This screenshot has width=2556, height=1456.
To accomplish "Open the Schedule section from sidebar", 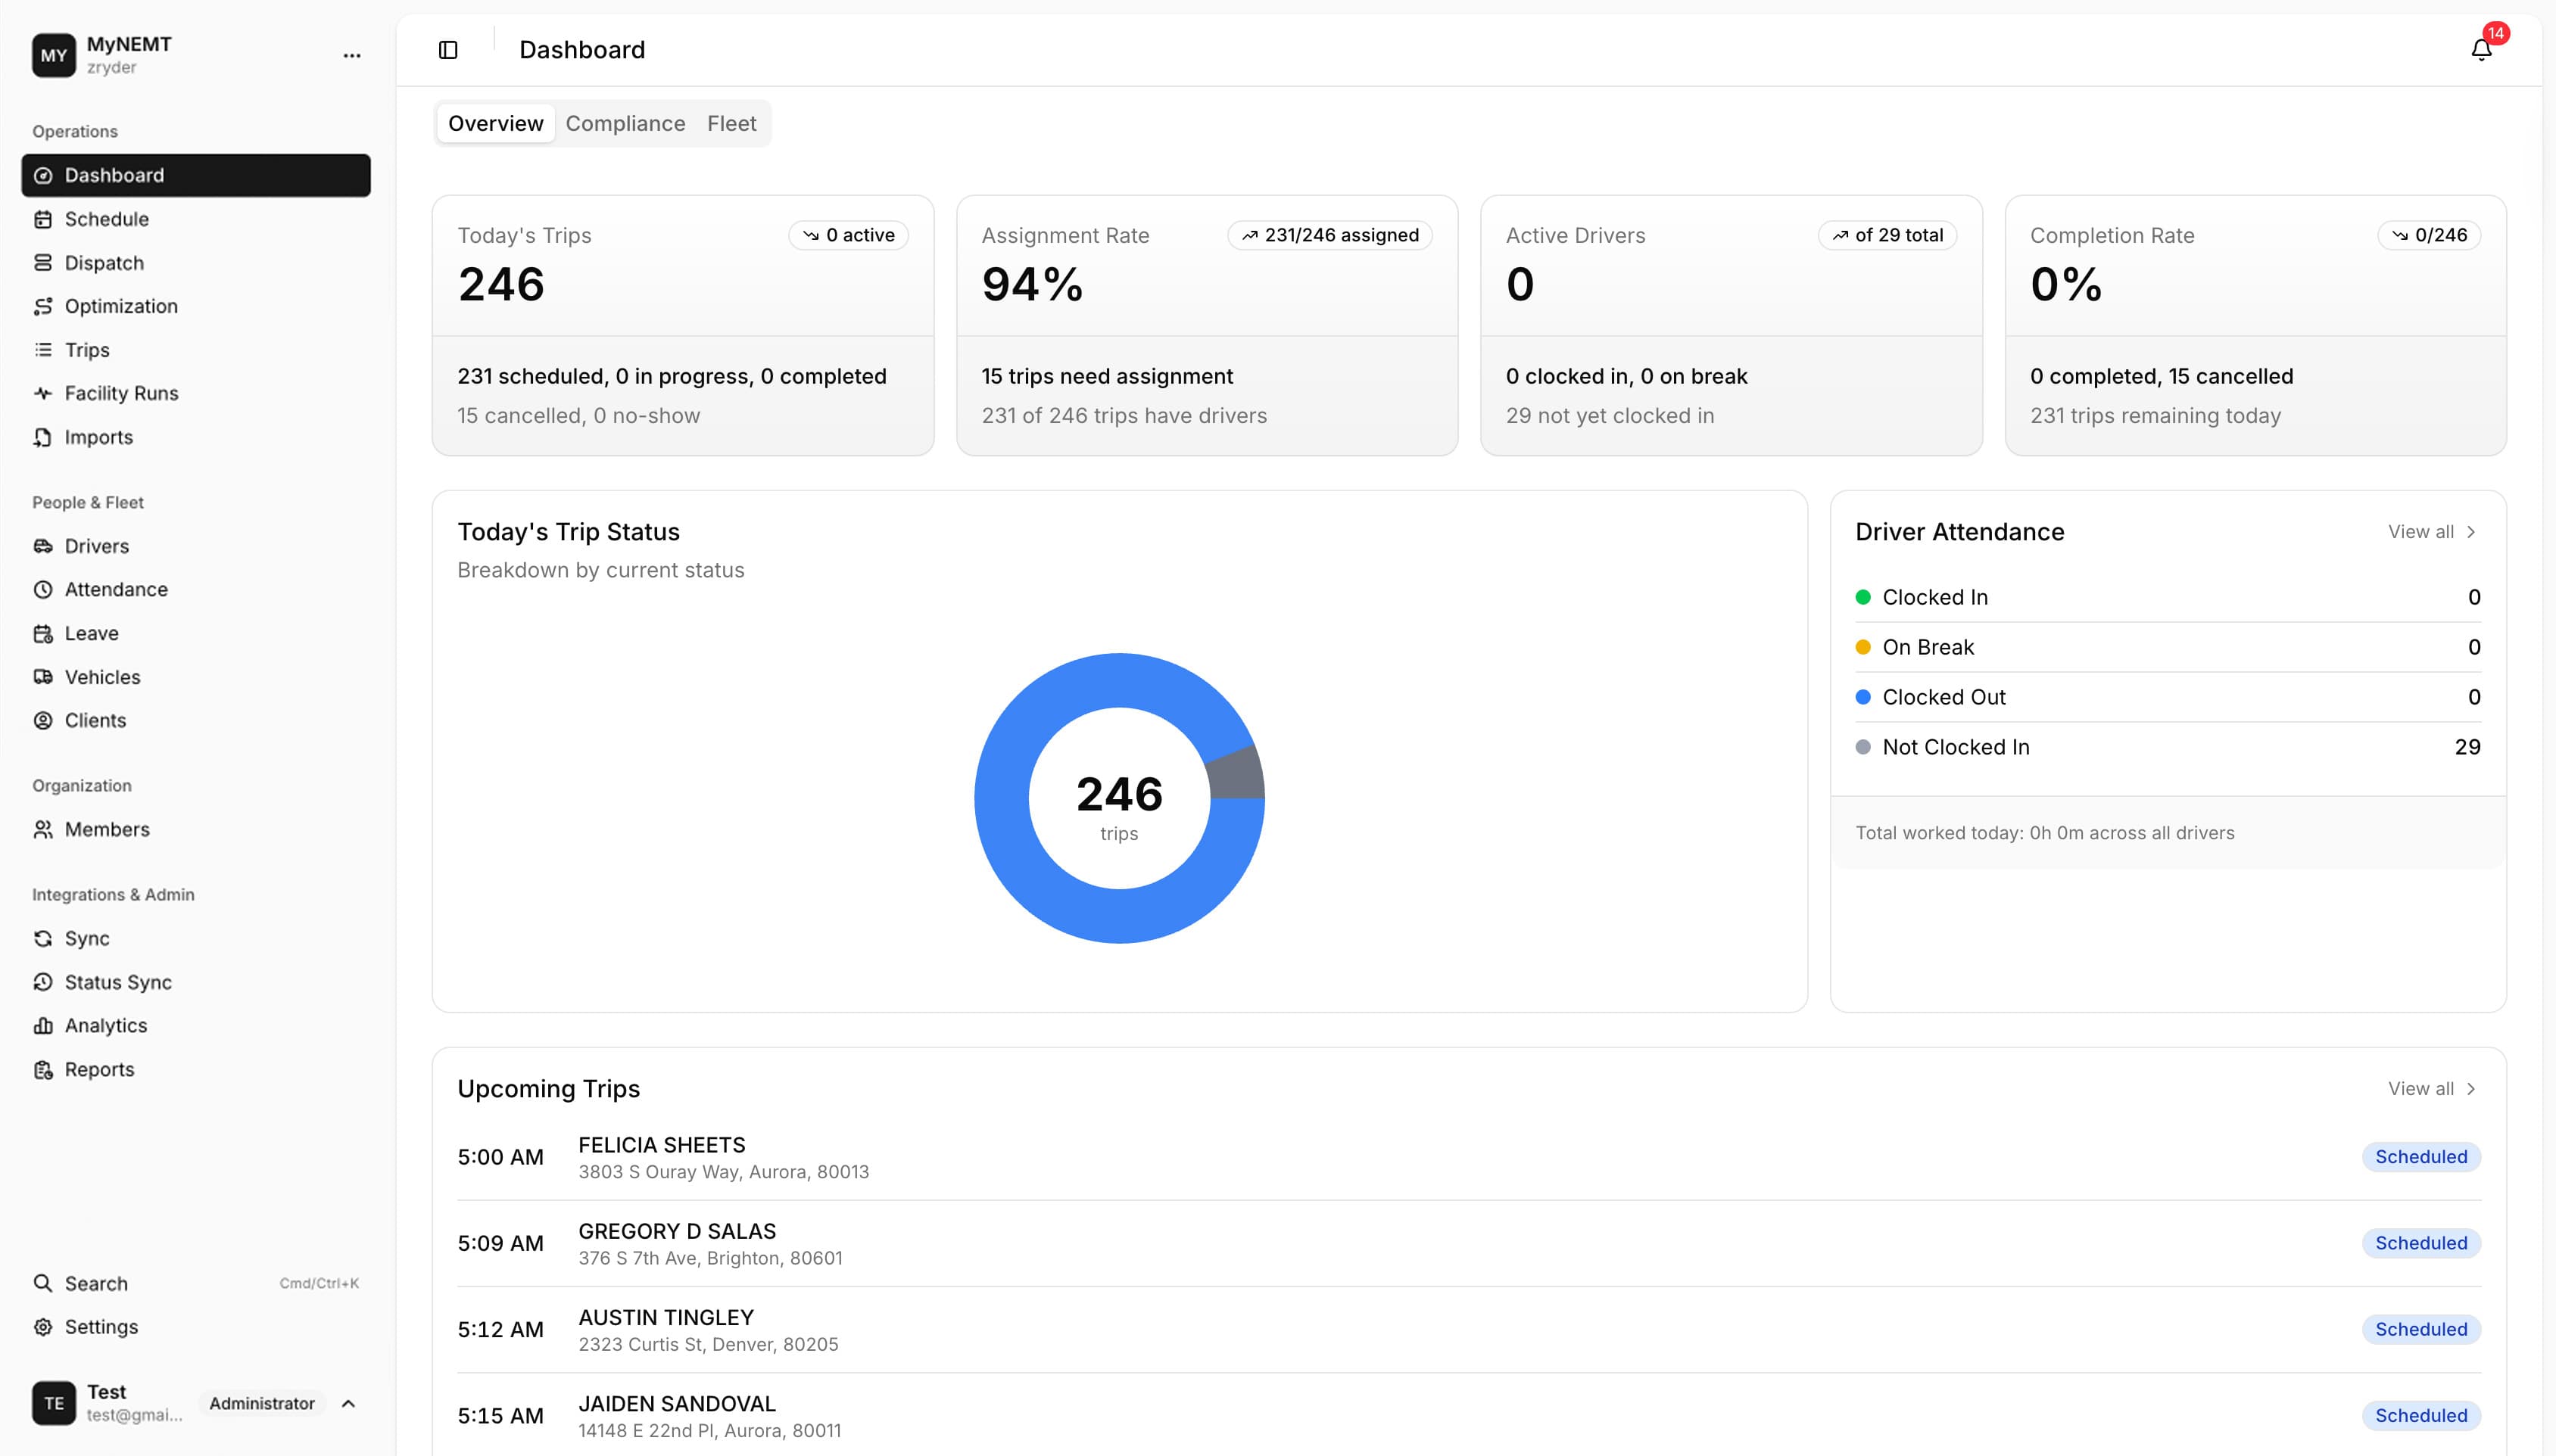I will (106, 219).
